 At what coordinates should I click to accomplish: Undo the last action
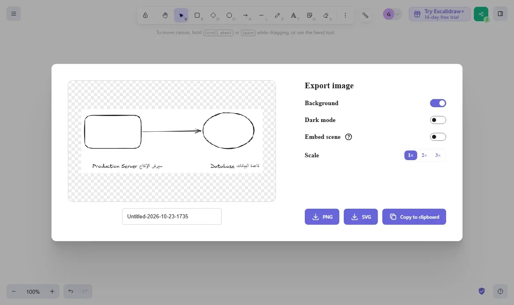click(71, 291)
